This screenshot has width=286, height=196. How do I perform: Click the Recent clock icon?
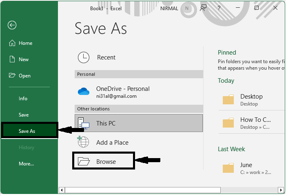click(x=84, y=57)
